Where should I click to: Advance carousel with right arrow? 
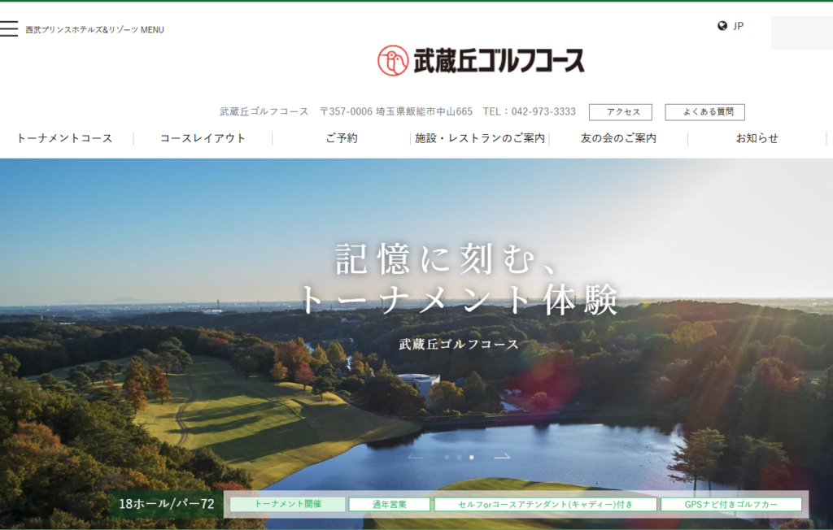[x=502, y=457]
